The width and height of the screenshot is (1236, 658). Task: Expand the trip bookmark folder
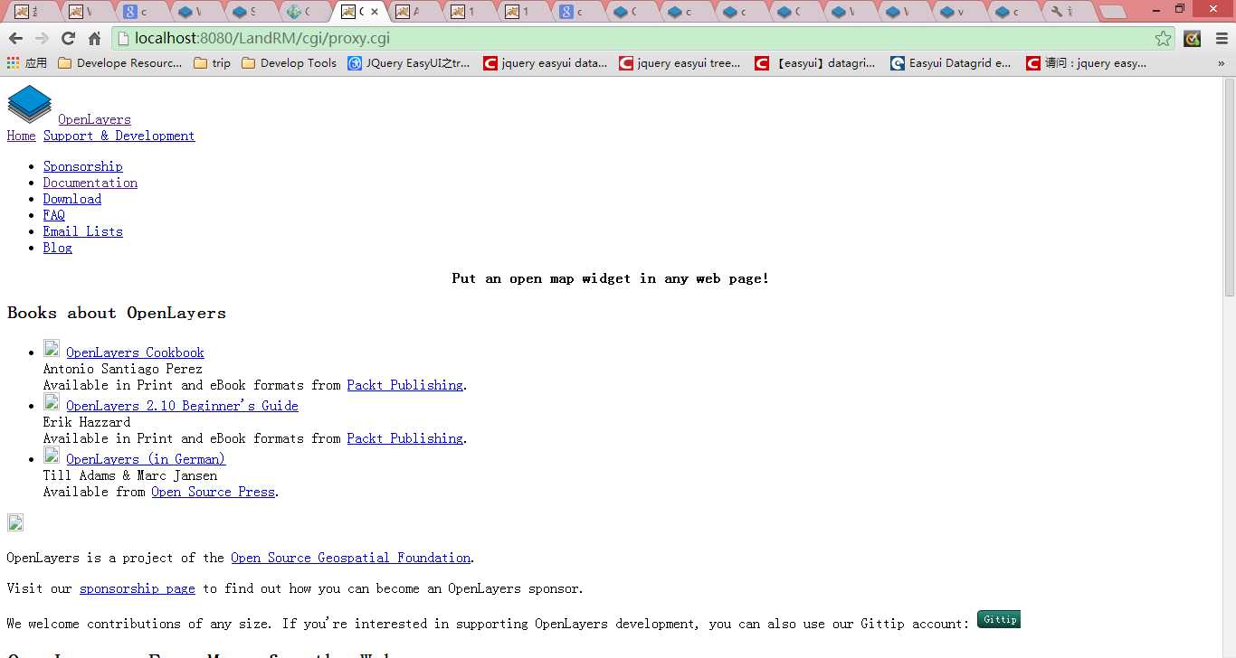tap(213, 63)
